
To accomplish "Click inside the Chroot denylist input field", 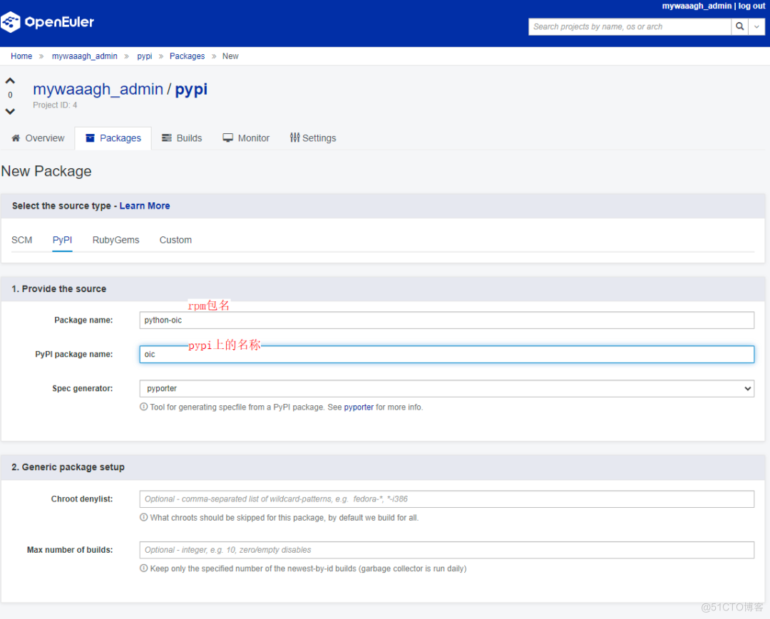I will [x=446, y=499].
